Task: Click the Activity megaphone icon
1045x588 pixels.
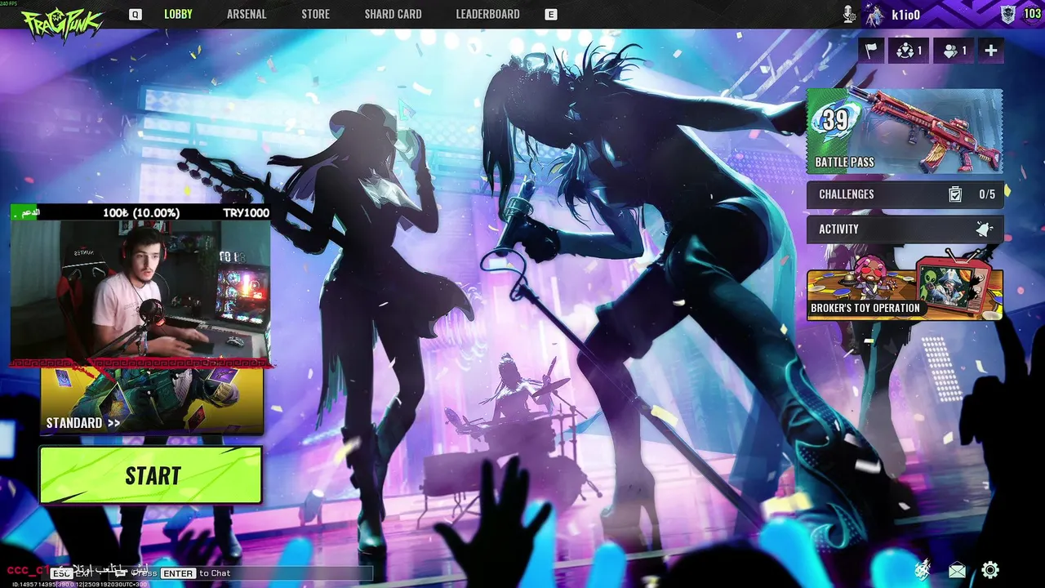Action: pyautogui.click(x=984, y=229)
